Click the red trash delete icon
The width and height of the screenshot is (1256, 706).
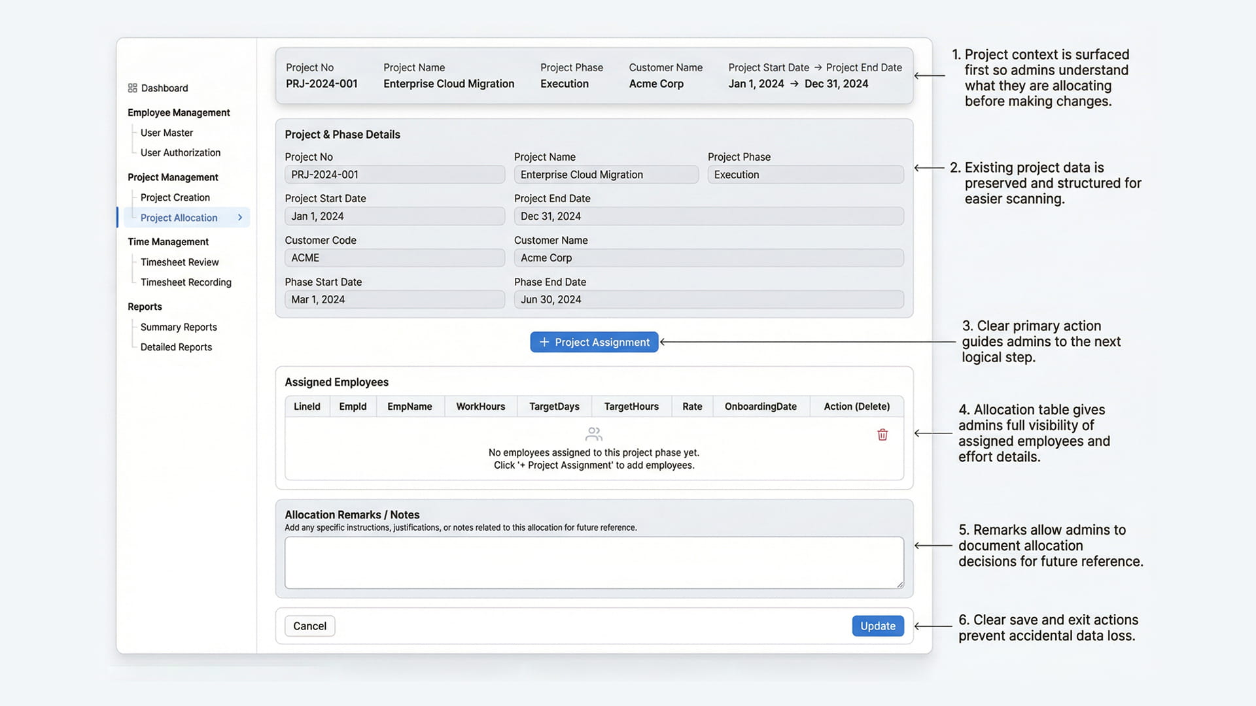(x=882, y=435)
